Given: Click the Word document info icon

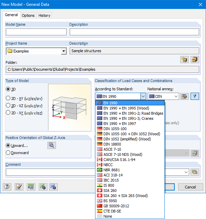Looking at the screenshot, I should pyautogui.click(x=53, y=187).
